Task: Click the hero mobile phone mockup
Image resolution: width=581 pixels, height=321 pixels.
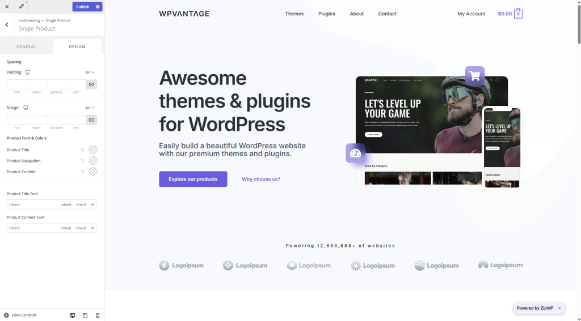Action: pyautogui.click(x=503, y=148)
